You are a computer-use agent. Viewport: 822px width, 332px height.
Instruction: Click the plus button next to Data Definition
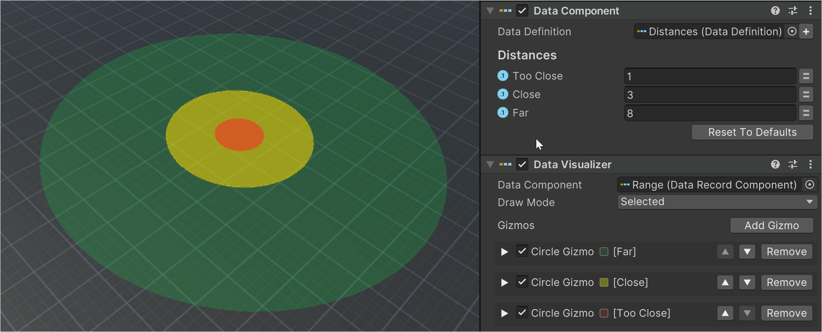pos(806,32)
